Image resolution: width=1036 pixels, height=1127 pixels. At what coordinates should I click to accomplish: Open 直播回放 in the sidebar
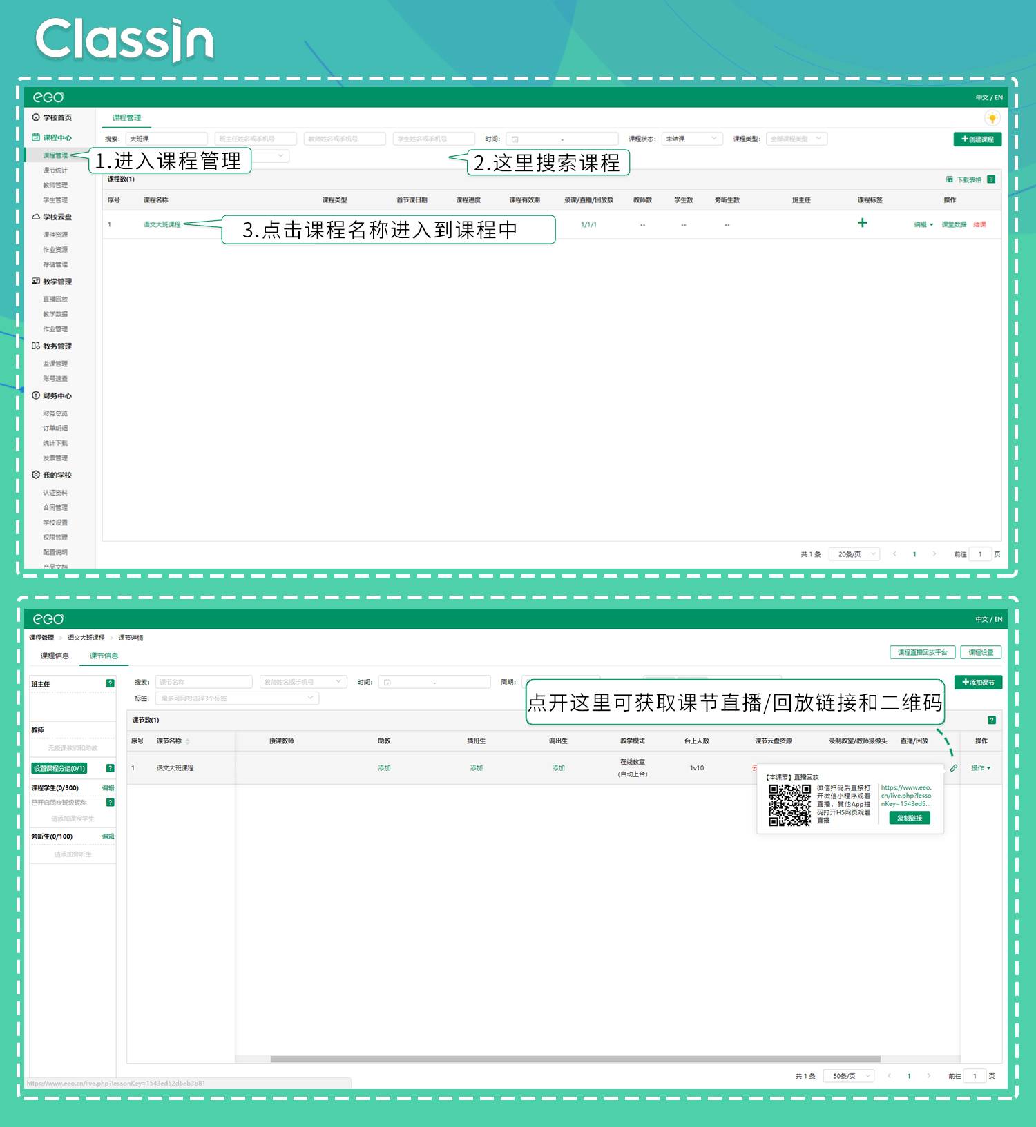[55, 300]
